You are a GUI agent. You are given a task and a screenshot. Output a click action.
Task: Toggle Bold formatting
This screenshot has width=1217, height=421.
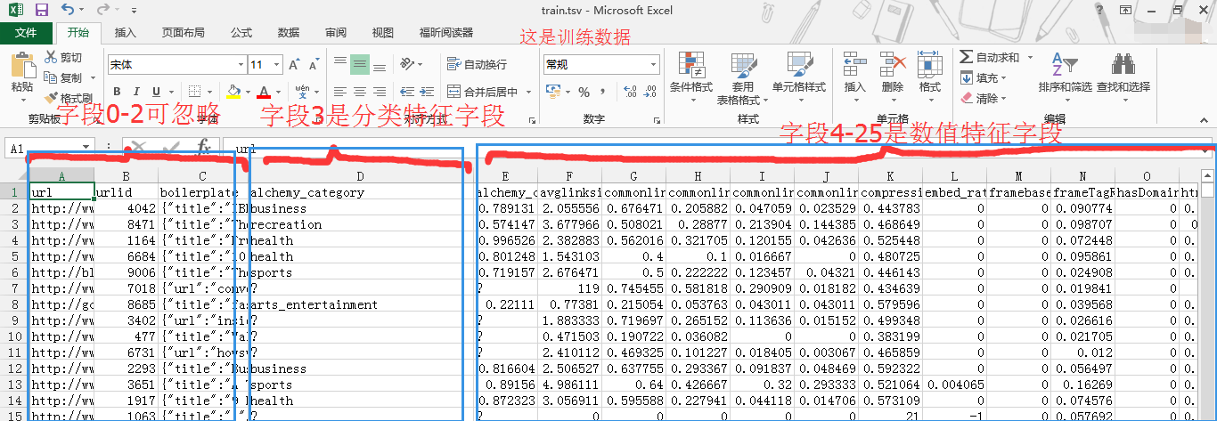118,92
